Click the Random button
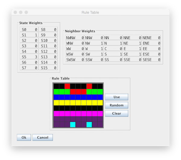Image resolution: width=181 pixels, height=160 pixels. [116, 105]
